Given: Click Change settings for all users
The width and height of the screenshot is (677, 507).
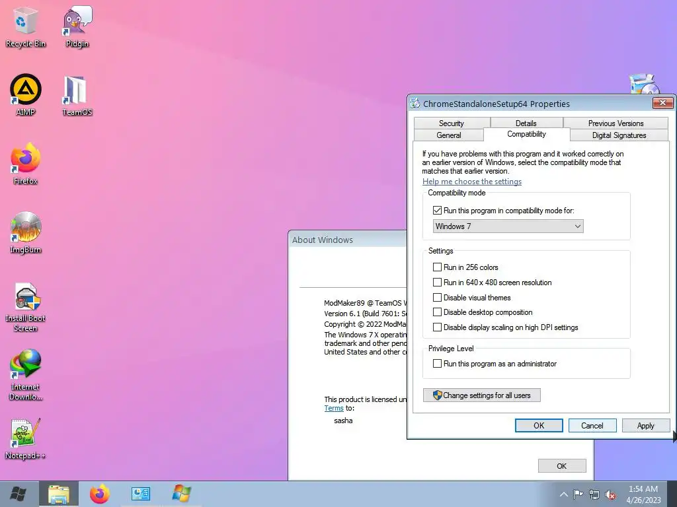Looking at the screenshot, I should pyautogui.click(x=482, y=395).
